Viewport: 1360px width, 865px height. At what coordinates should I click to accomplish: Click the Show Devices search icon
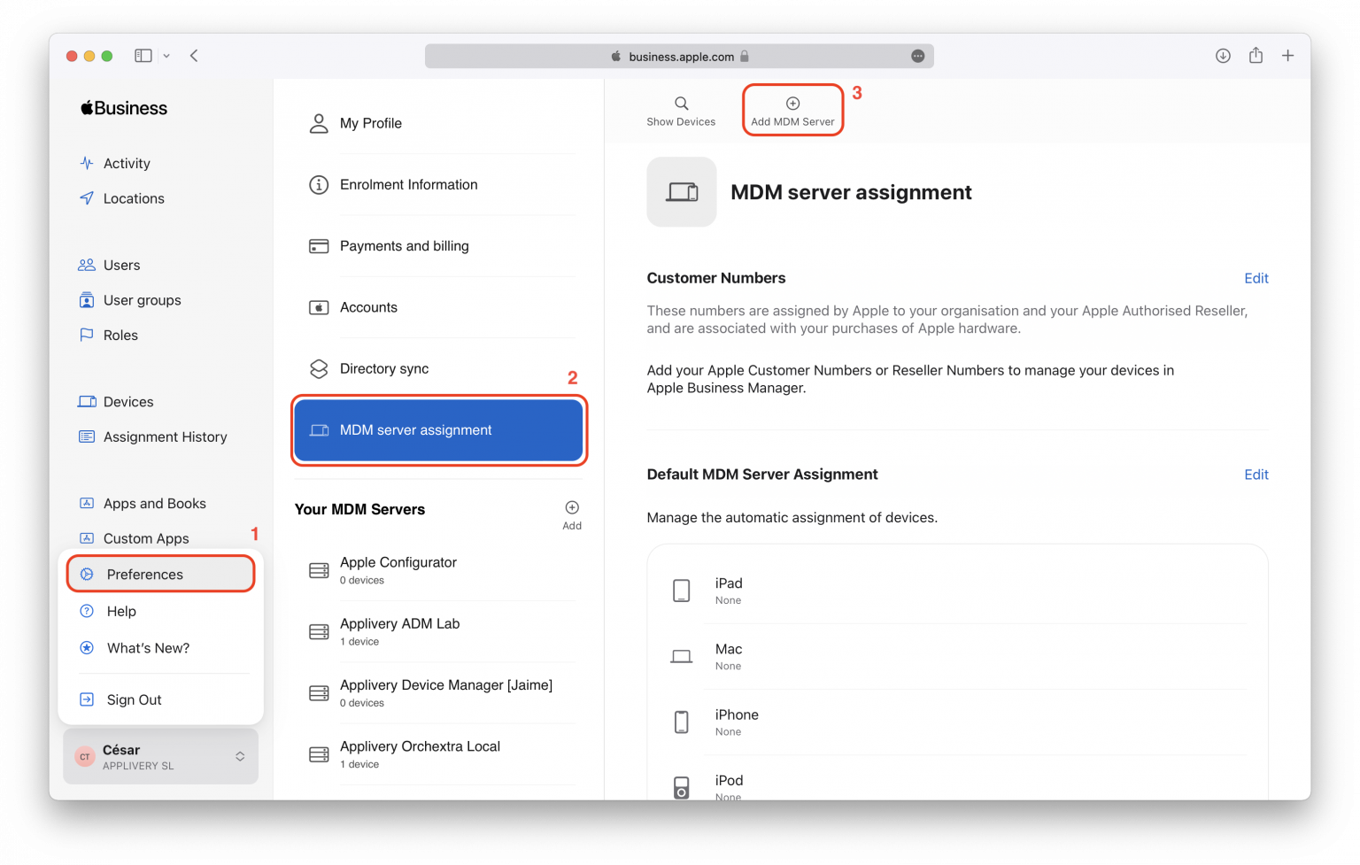[680, 103]
